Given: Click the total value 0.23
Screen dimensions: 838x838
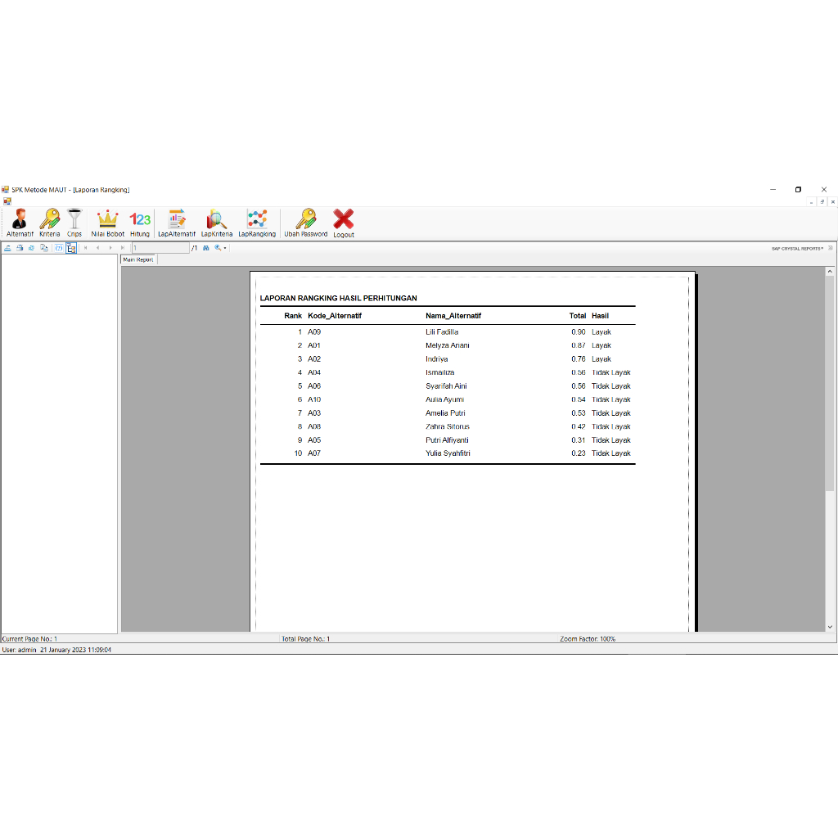Looking at the screenshot, I should [x=579, y=453].
